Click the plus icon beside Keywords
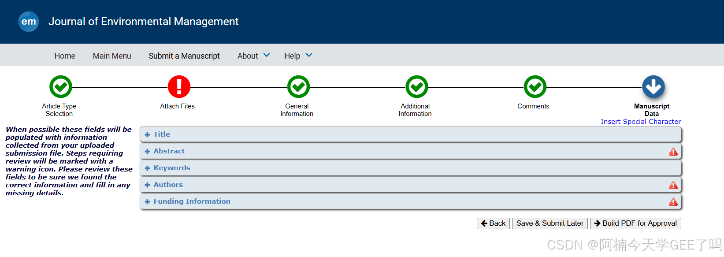 (147, 168)
